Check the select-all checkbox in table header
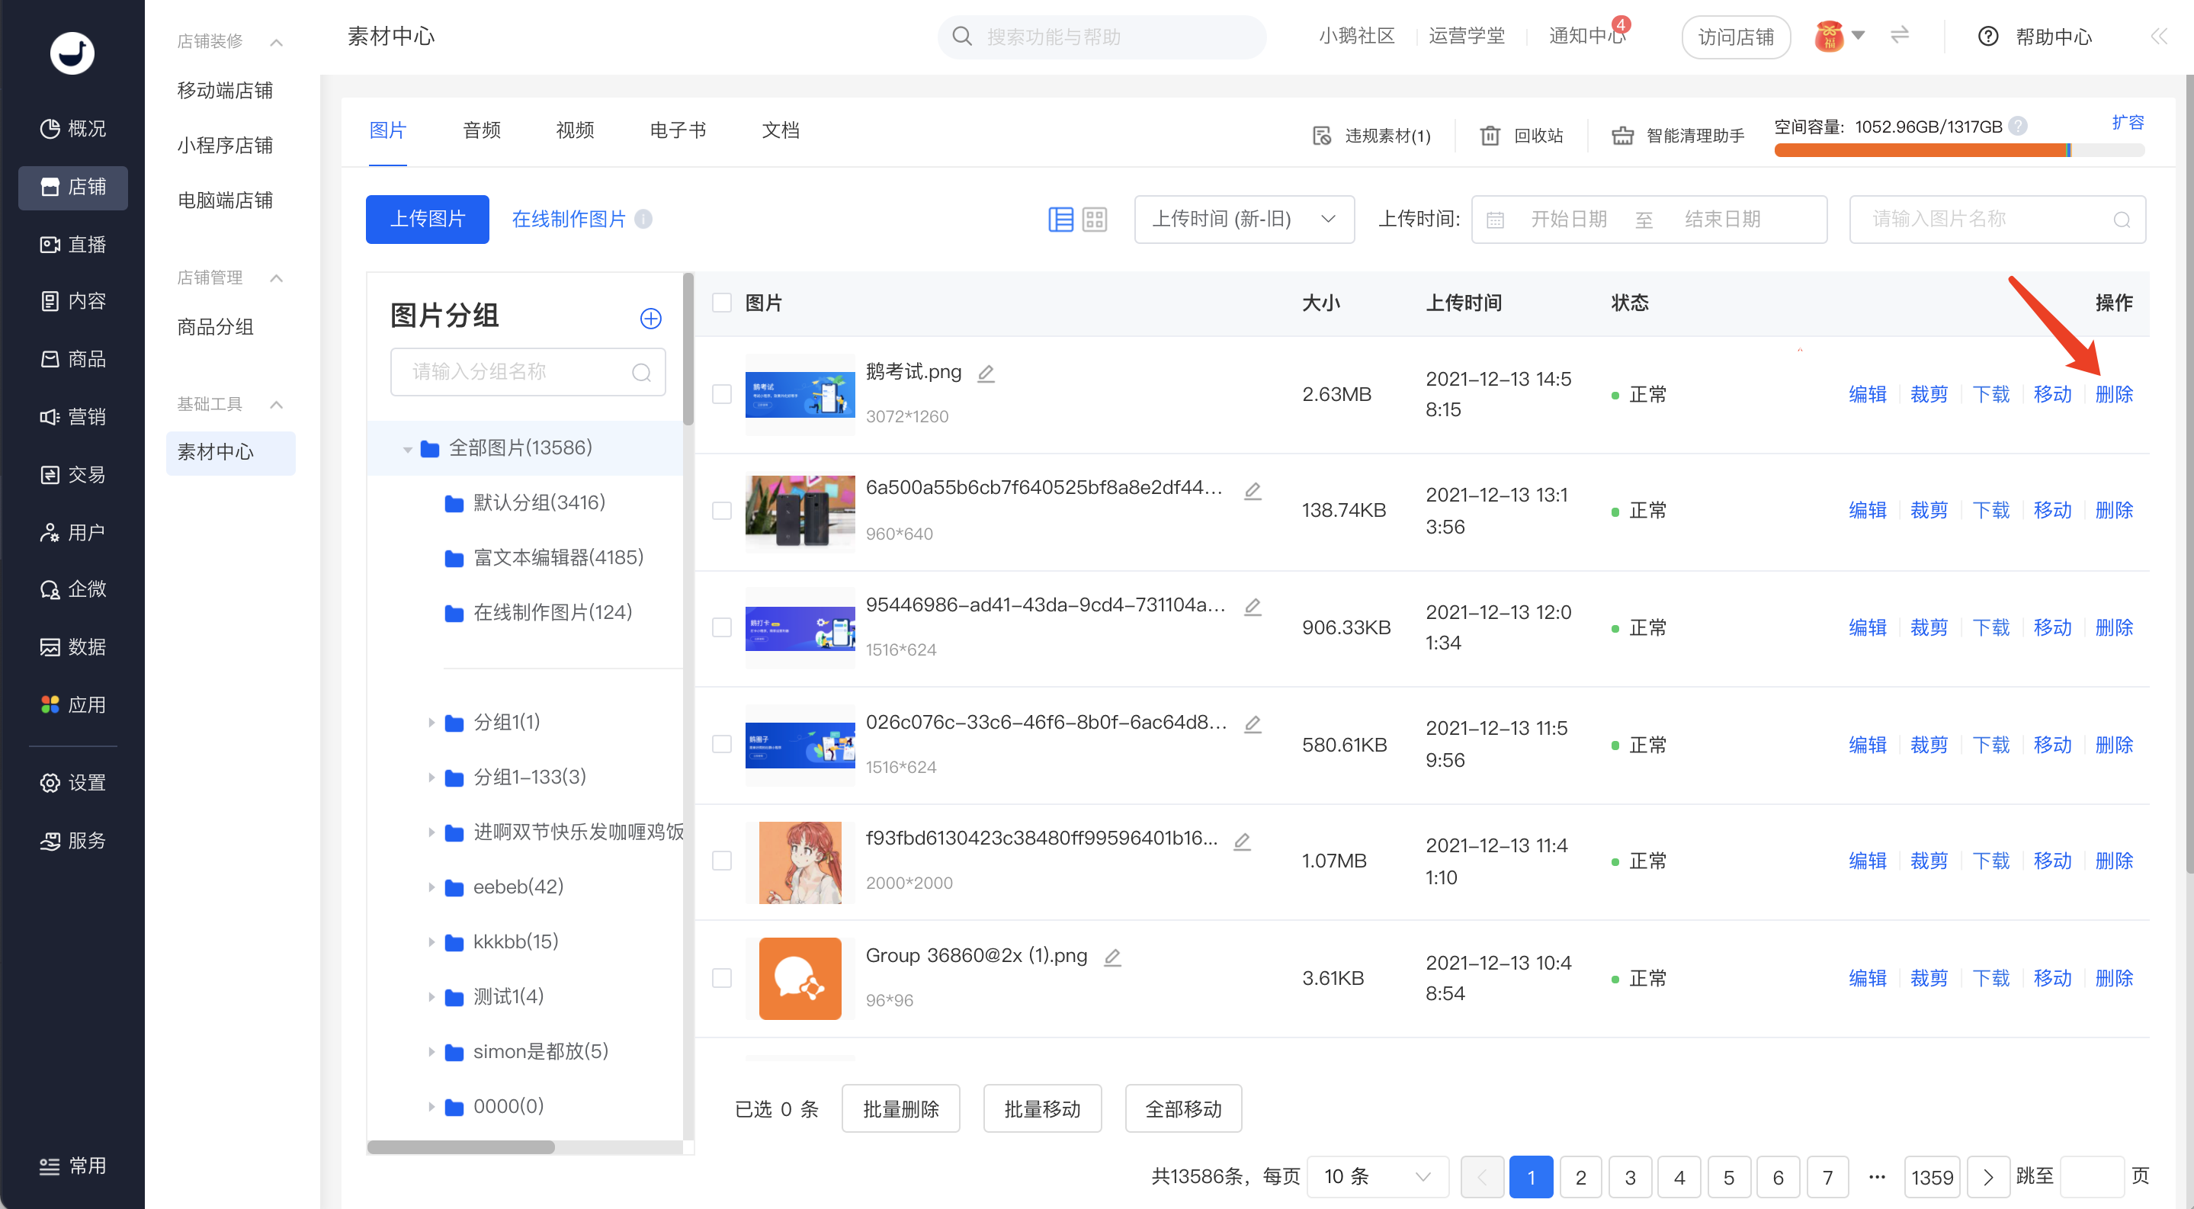This screenshot has width=2194, height=1209. point(721,303)
